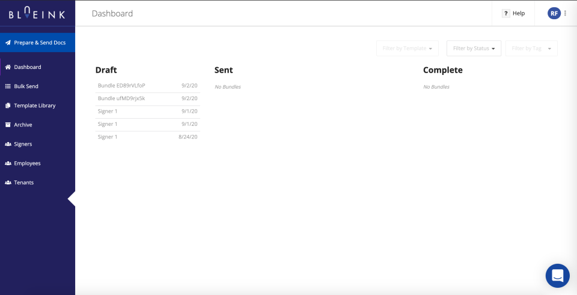
Task: Expand the Filter by Tag dropdown
Action: 531,49
